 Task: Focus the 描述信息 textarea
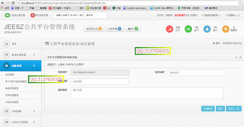147,93
